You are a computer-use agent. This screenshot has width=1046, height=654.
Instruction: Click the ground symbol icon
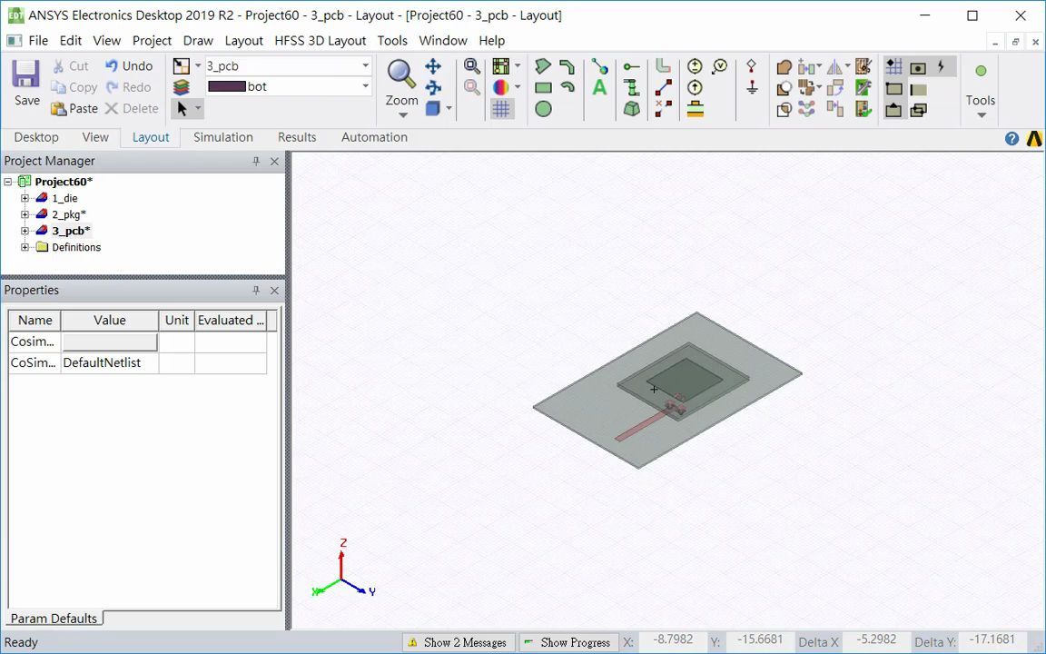(752, 87)
